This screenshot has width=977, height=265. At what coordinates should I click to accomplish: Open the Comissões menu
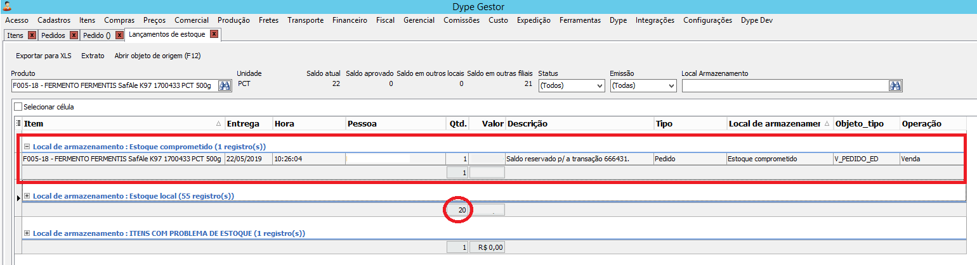click(462, 20)
